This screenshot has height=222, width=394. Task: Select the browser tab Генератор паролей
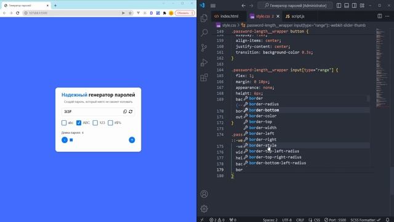26,6
